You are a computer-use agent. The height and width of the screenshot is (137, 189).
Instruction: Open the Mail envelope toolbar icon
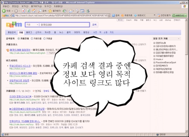coord(71,11)
